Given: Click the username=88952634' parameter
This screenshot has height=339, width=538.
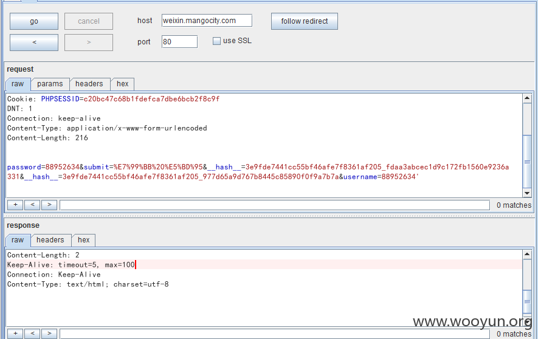Looking at the screenshot, I should [381, 177].
